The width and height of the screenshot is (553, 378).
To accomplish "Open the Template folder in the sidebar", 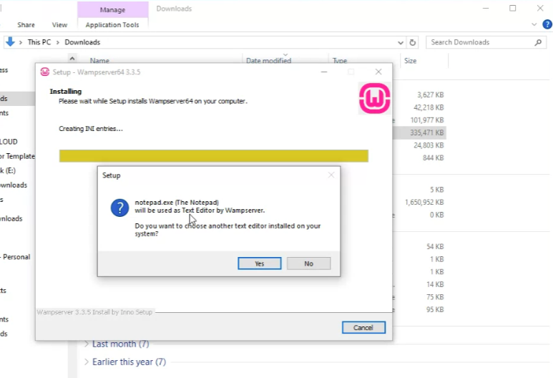I will pyautogui.click(x=18, y=156).
